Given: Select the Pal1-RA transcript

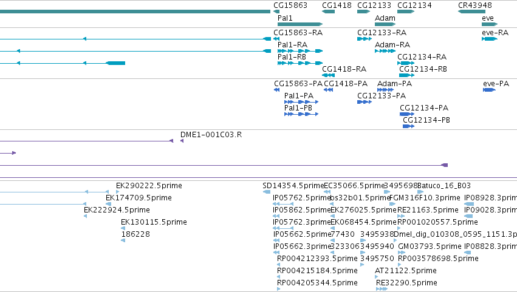Looking at the screenshot, I should [x=292, y=44].
